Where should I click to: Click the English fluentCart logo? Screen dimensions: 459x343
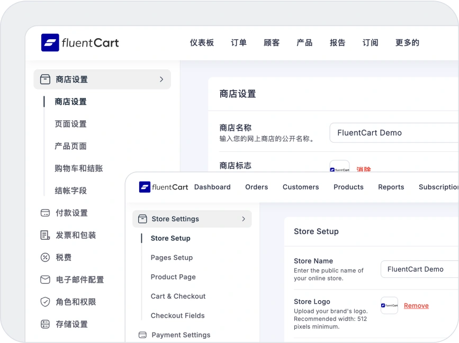(x=164, y=187)
